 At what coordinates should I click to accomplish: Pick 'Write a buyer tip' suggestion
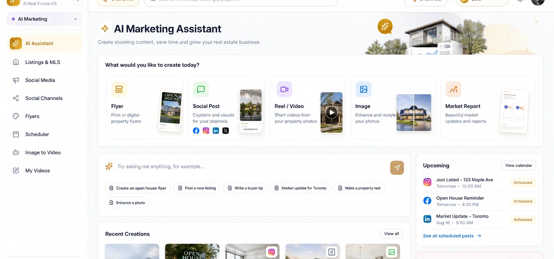[x=245, y=188]
